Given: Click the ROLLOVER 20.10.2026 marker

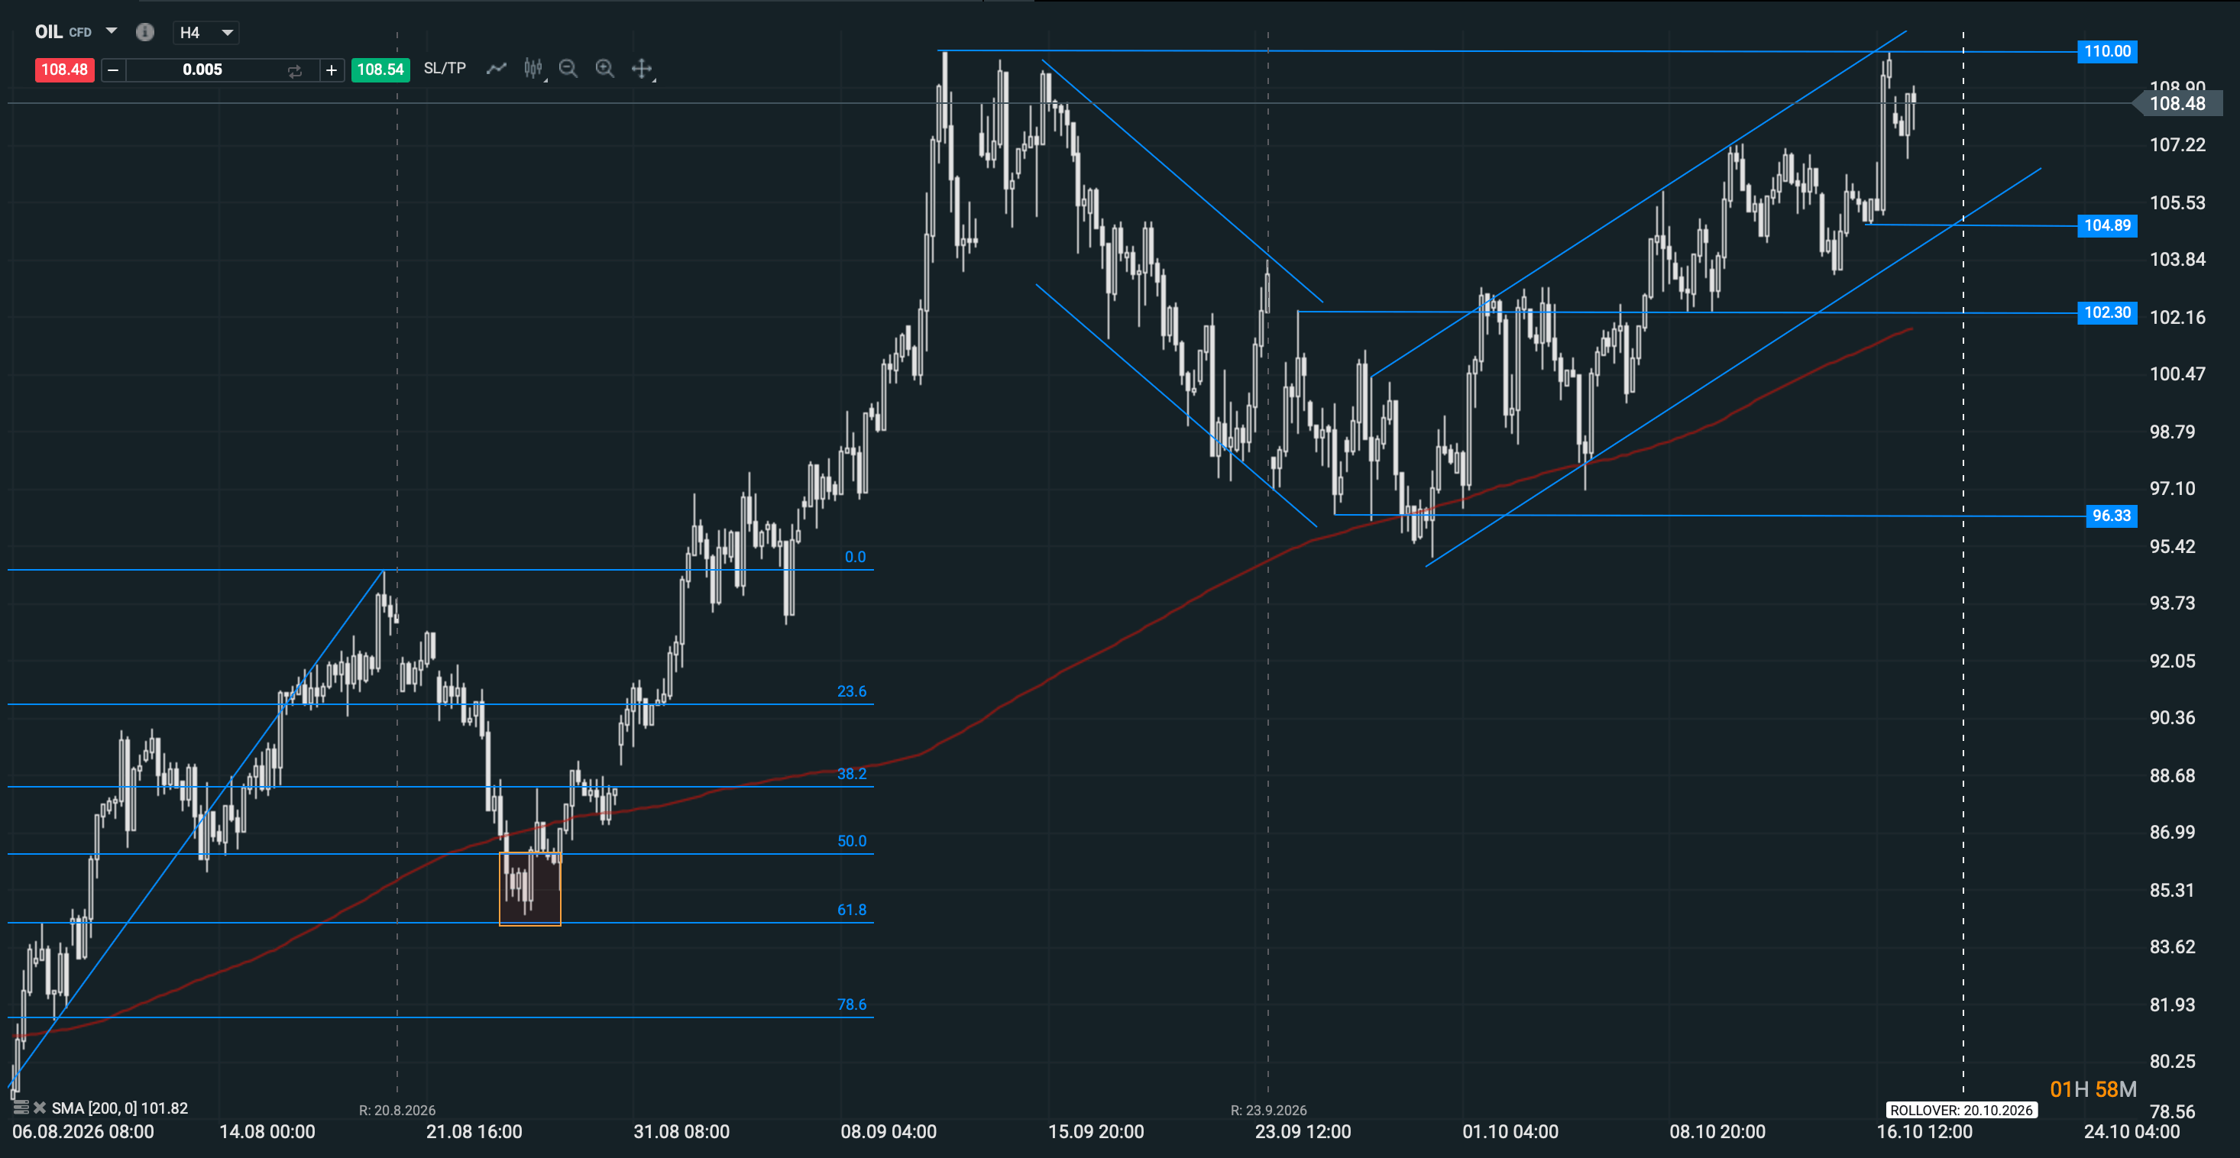Looking at the screenshot, I should (x=1962, y=1110).
